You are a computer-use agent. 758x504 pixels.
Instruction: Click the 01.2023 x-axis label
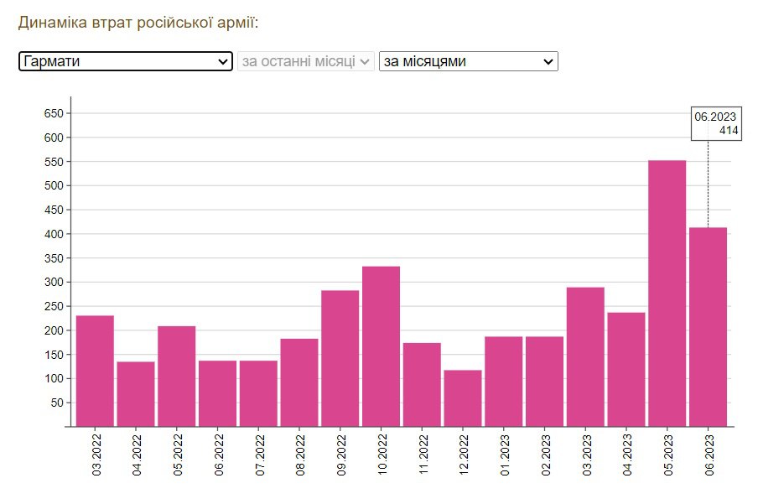coord(505,455)
